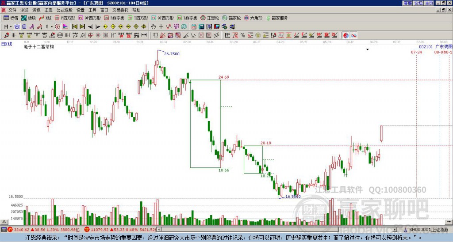Switch to K线 candlestick view
453x242 pixels.
coord(45,18)
